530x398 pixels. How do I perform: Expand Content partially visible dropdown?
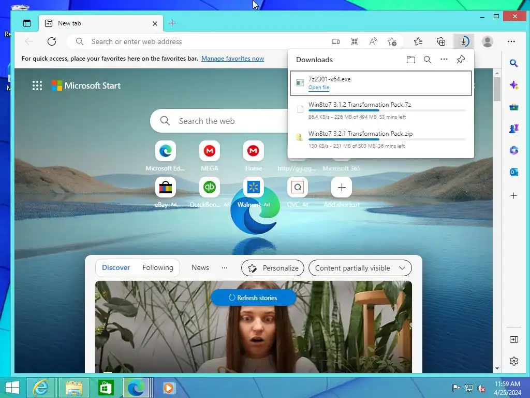[x=360, y=268]
